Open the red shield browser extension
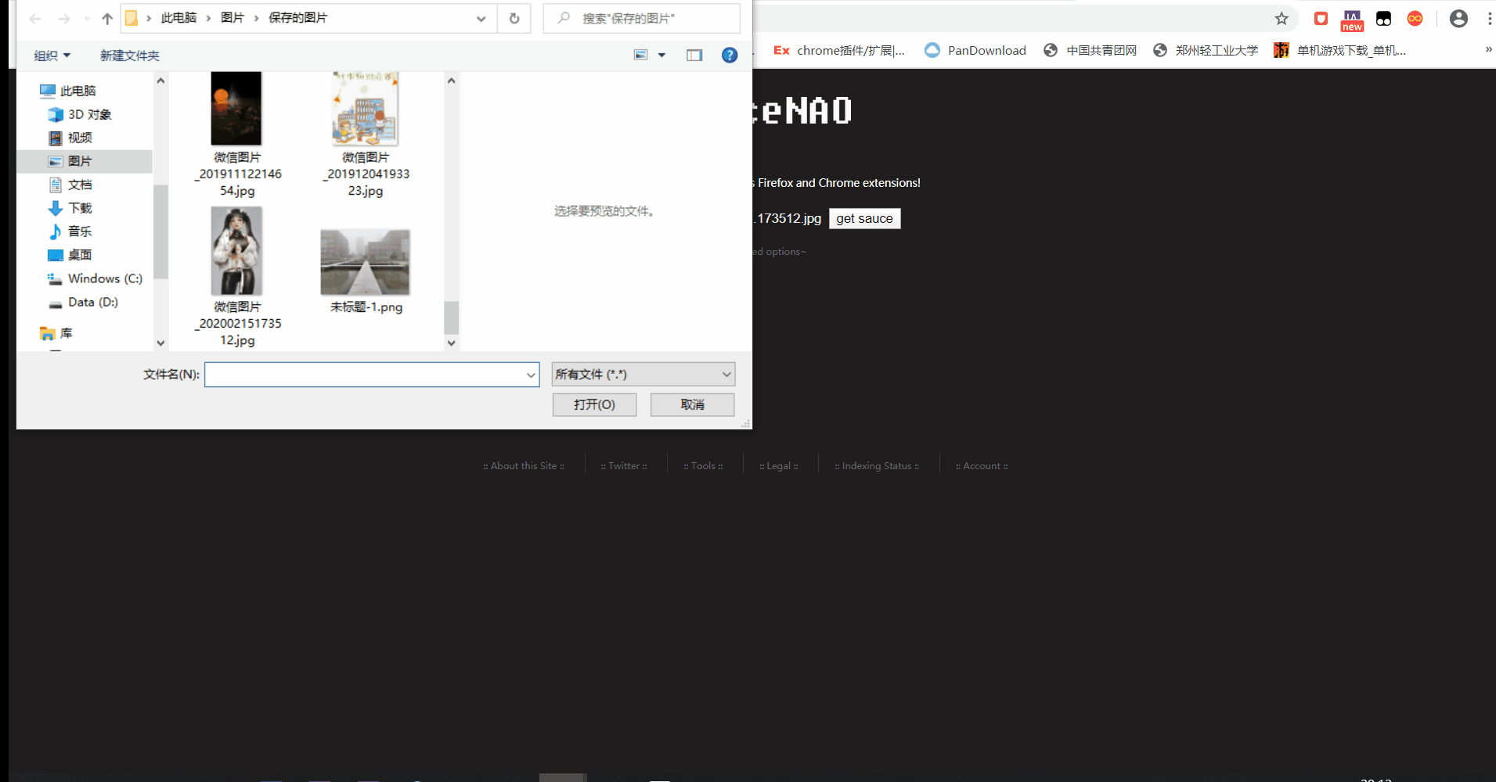 (1321, 19)
